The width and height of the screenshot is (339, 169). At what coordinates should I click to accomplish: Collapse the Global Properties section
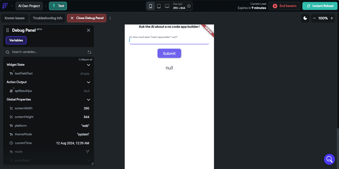88,100
